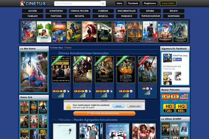
Task: Click the play icon under Tarzan poster
Action: coord(147,89)
